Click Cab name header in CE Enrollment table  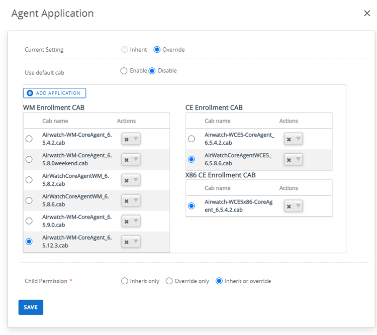click(x=218, y=121)
